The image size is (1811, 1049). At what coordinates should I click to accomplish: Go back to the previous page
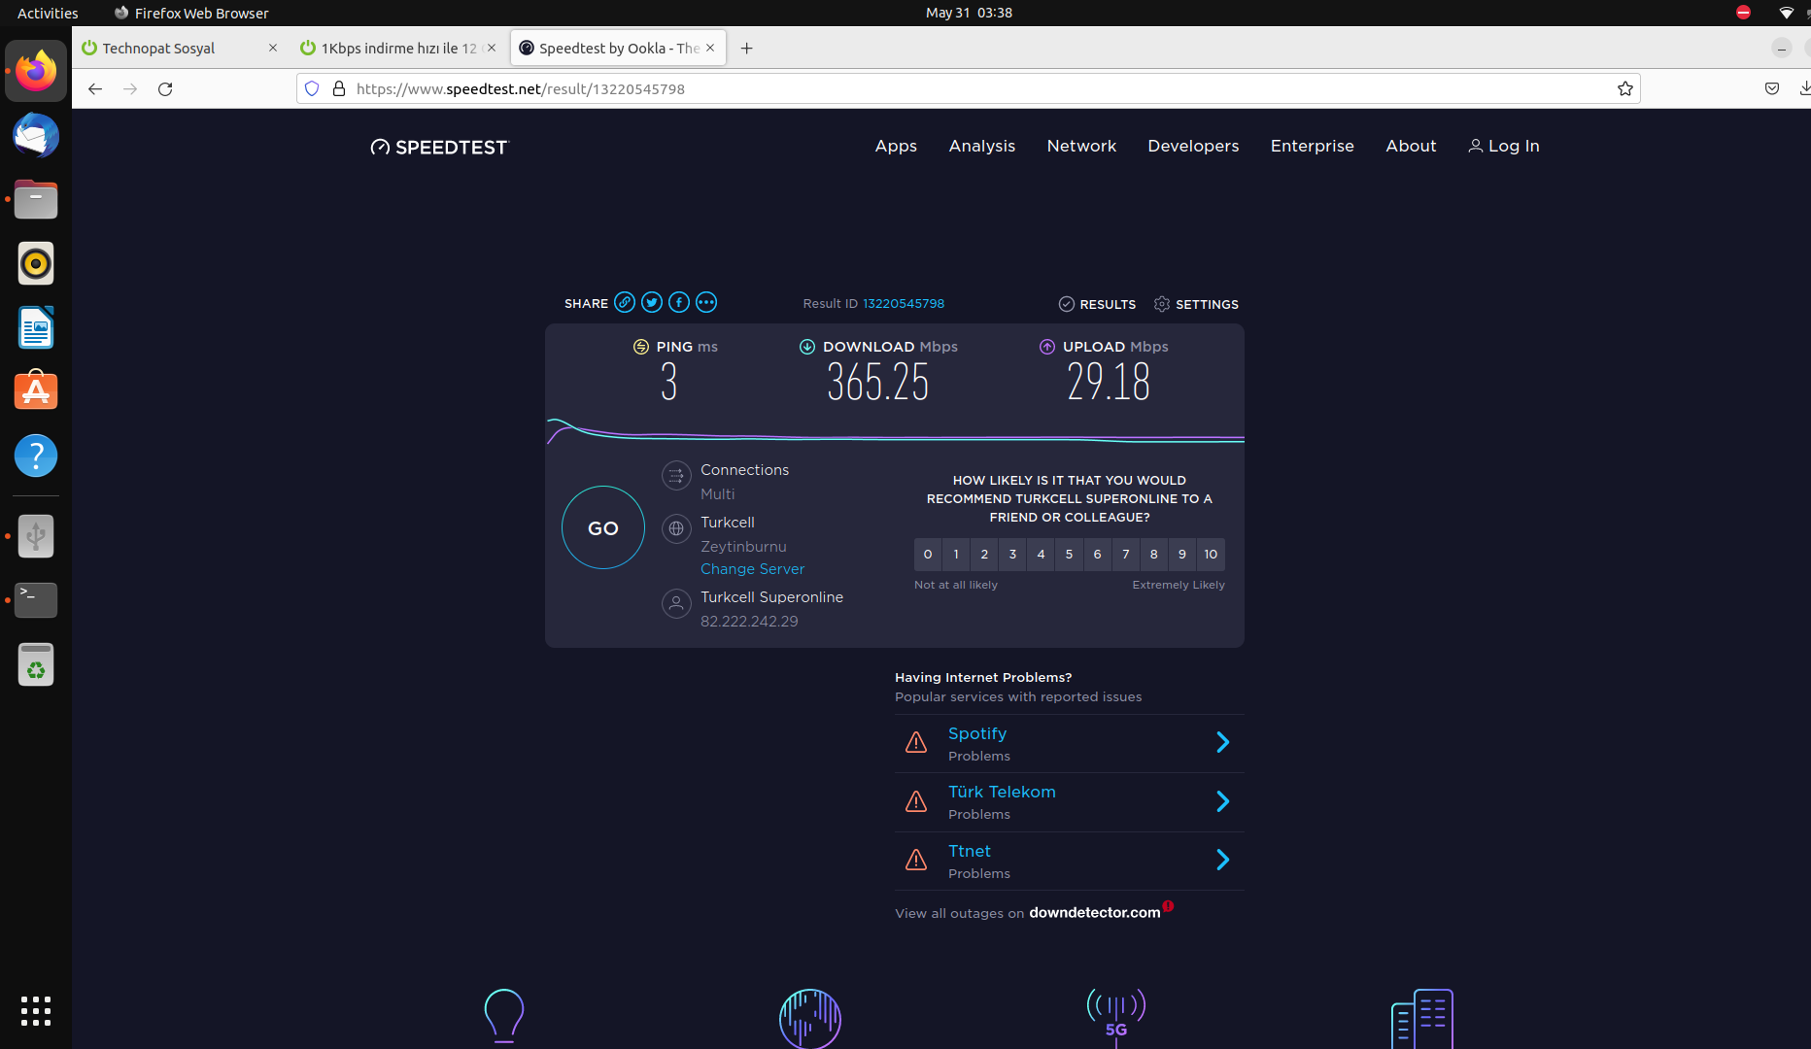click(94, 88)
